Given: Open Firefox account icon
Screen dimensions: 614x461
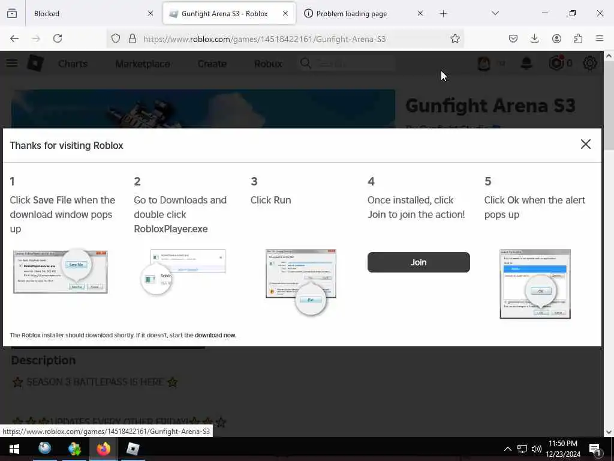Looking at the screenshot, I should (556, 38).
